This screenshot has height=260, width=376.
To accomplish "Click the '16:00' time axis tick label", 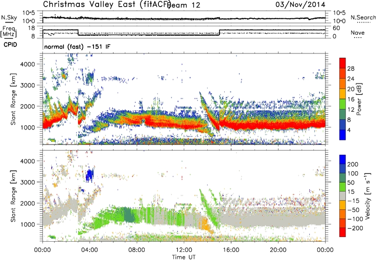I will (231, 250).
